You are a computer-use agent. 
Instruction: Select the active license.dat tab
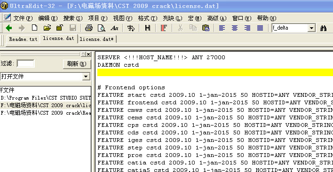click(x=58, y=39)
